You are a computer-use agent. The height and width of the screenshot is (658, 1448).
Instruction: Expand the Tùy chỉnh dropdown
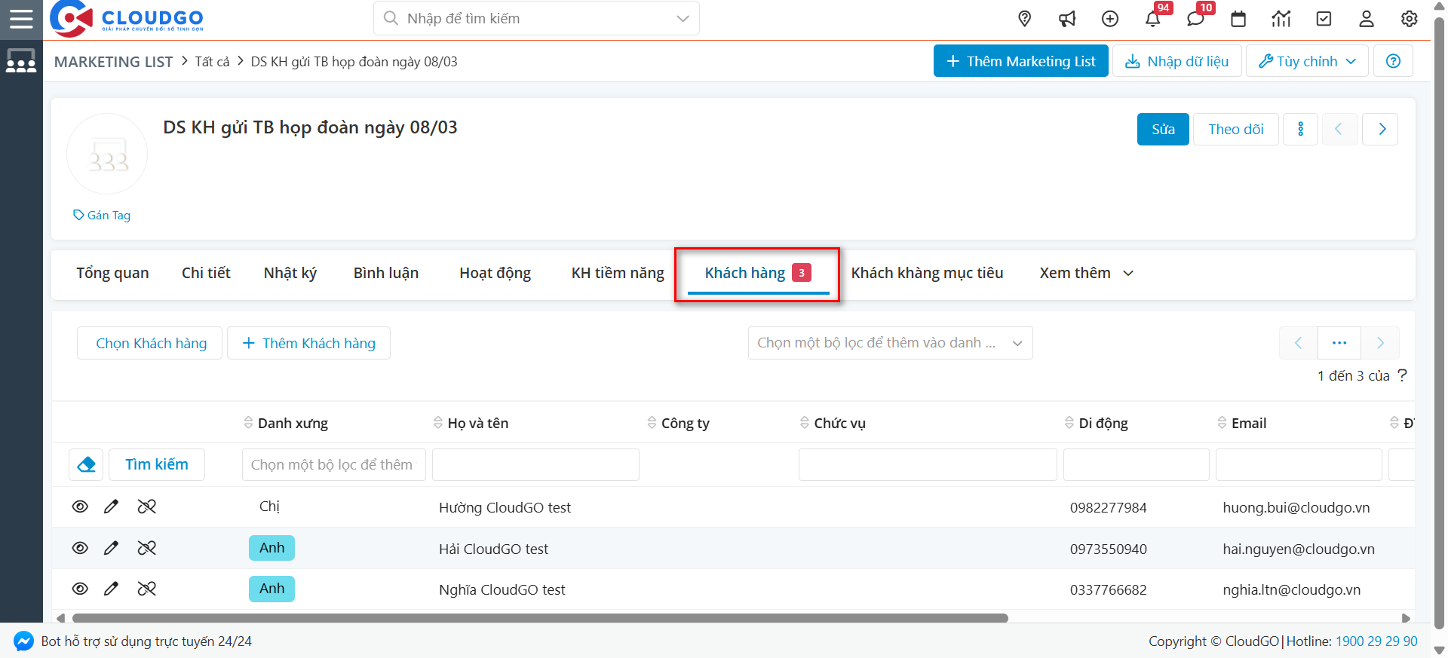pyautogui.click(x=1307, y=61)
